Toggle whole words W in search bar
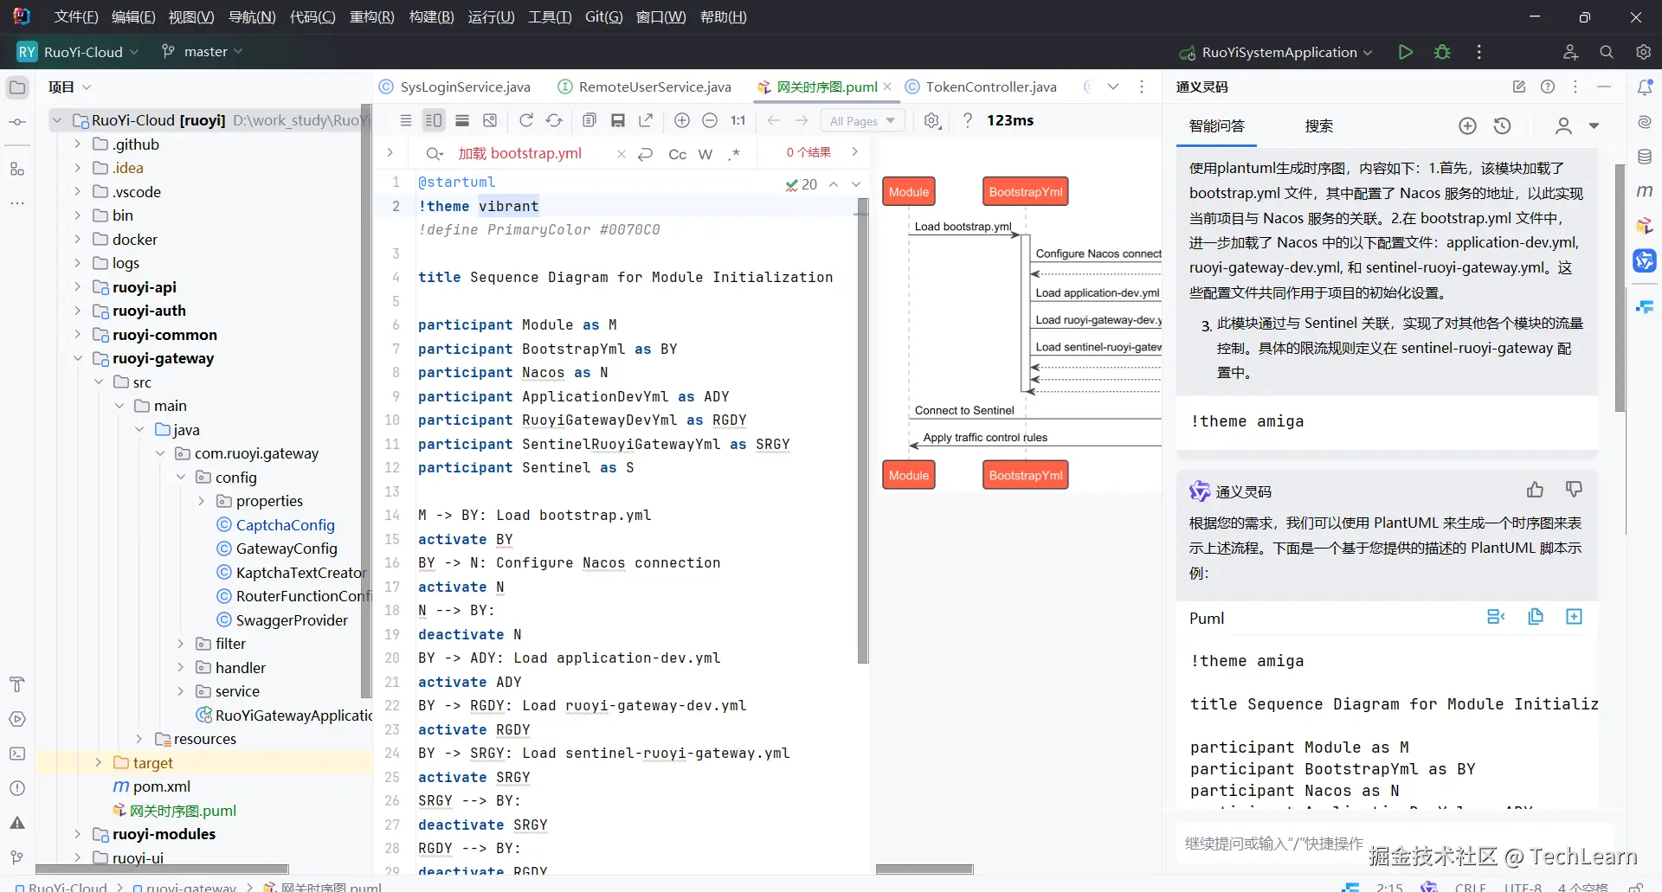1662x892 pixels. (x=705, y=154)
